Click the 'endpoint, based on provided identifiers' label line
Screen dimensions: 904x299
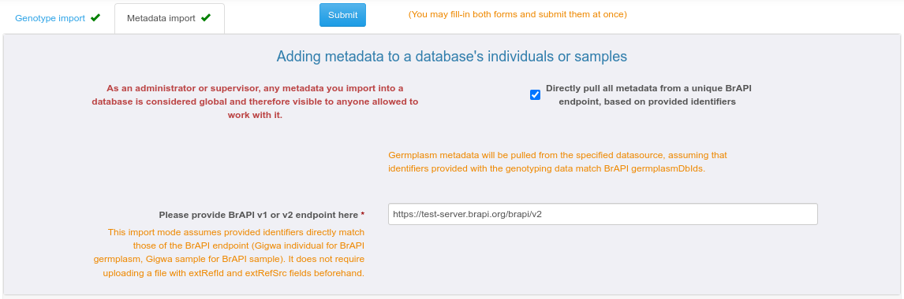(648, 102)
